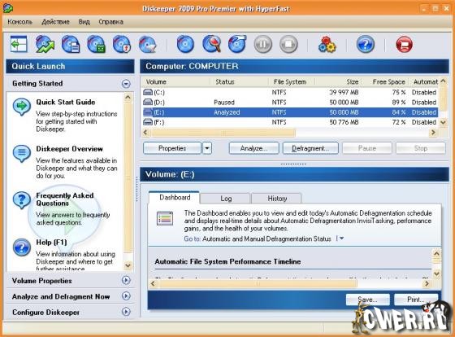Open the Действие menu
Screen dimensions: 455x337
(55, 22)
